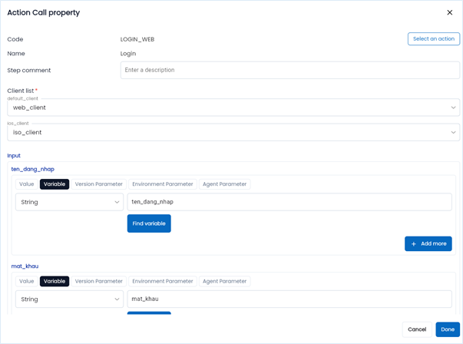
Task: Click the Add more plus button
Action: point(428,243)
